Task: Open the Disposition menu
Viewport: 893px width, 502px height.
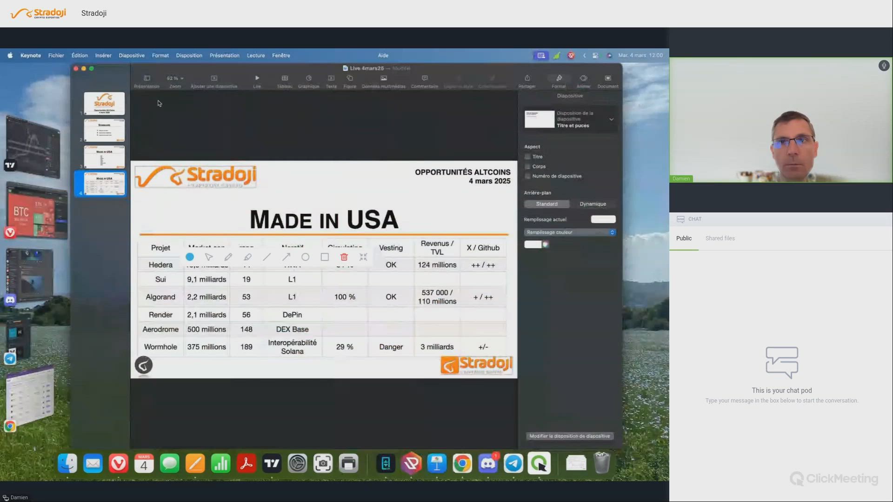Action: pyautogui.click(x=189, y=55)
